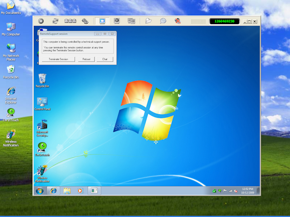
Task: Open the chat bubble icon in toolbar
Action: click(163, 21)
